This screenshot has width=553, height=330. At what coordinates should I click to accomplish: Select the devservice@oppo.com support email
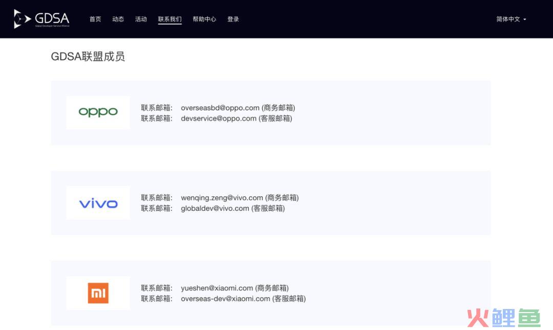click(219, 118)
